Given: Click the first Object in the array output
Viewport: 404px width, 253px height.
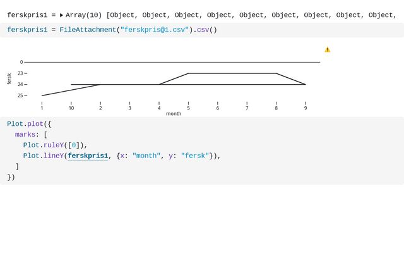Looking at the screenshot, I should [122, 15].
